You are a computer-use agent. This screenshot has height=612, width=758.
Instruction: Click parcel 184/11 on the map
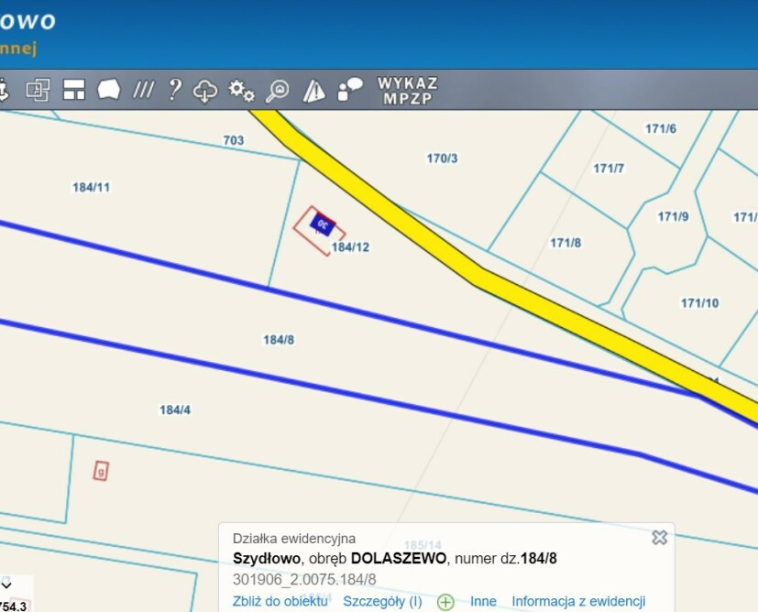[92, 187]
